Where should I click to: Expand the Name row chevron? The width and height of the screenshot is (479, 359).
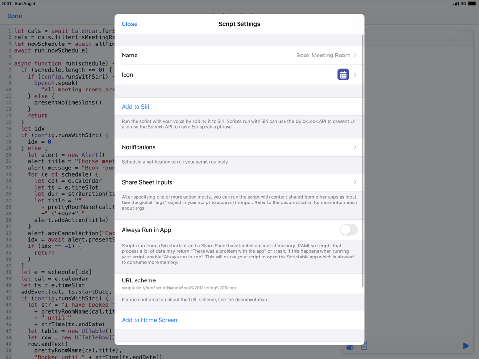[x=354, y=55]
